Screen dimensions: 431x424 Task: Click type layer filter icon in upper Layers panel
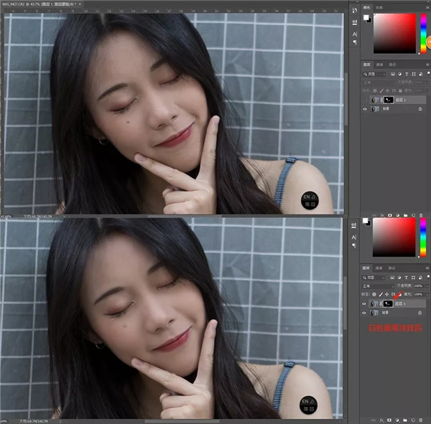click(407, 74)
